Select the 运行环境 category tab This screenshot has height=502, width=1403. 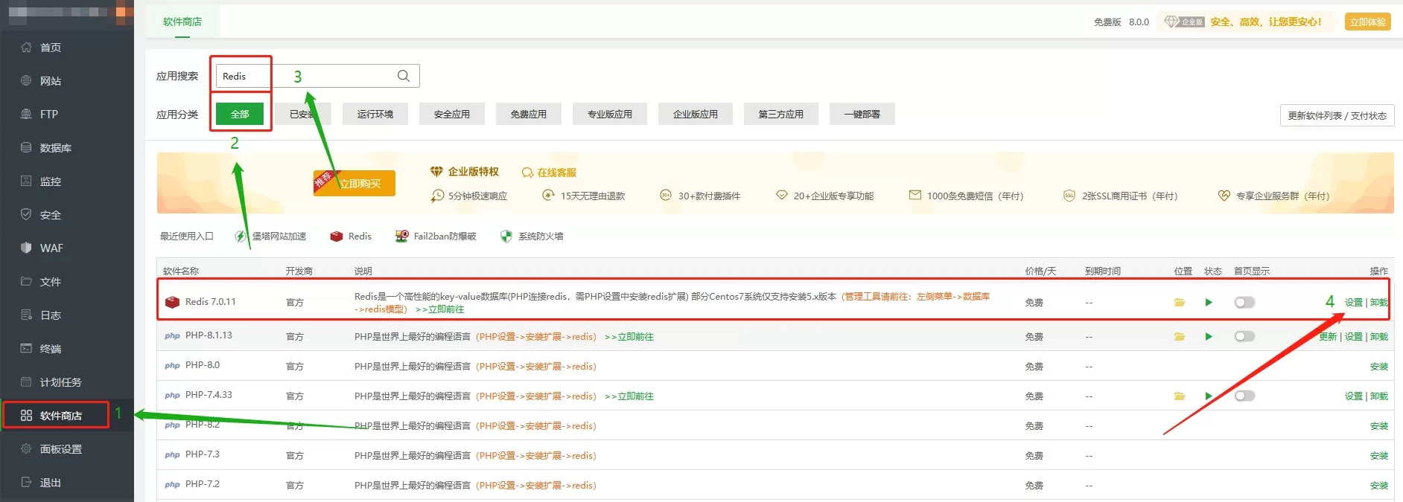point(375,115)
